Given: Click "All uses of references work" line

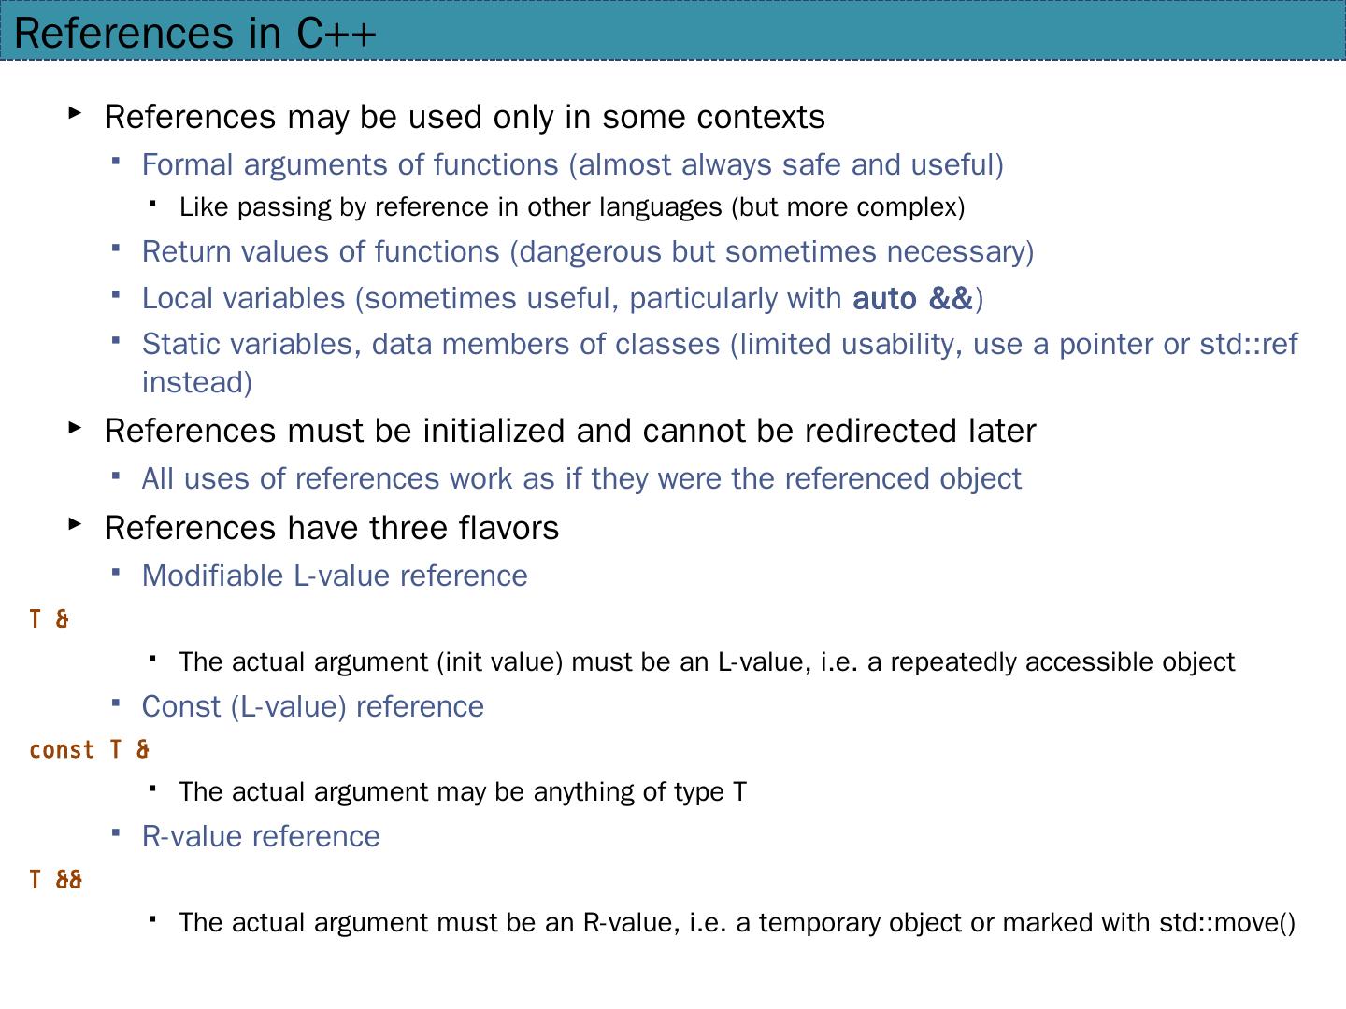Looking at the screenshot, I should click(x=581, y=479).
